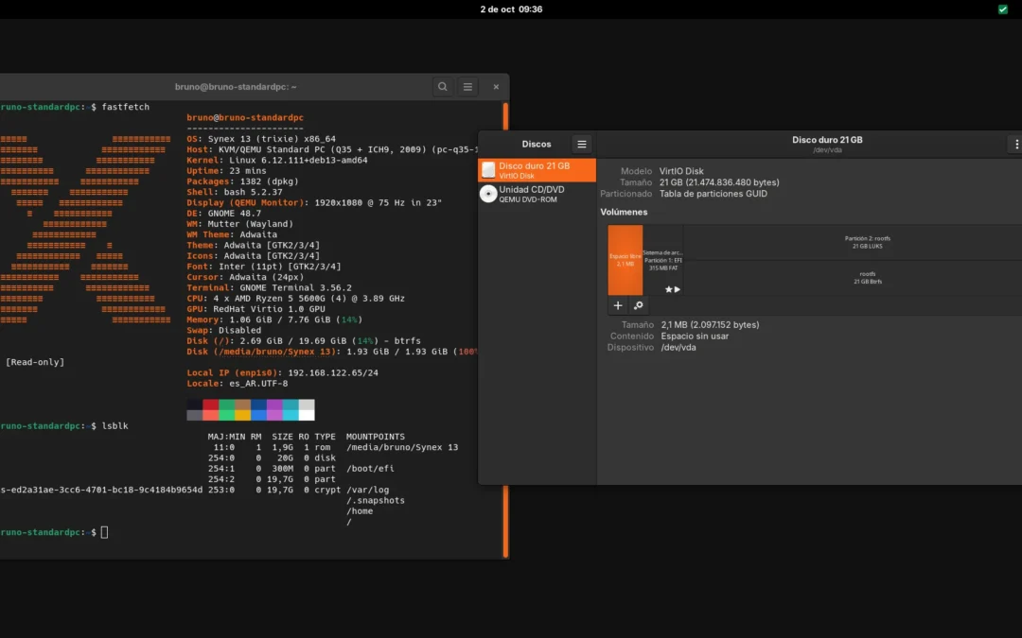
Task: Click the '192.168.122.65/24' local IP text
Action: [x=333, y=373]
